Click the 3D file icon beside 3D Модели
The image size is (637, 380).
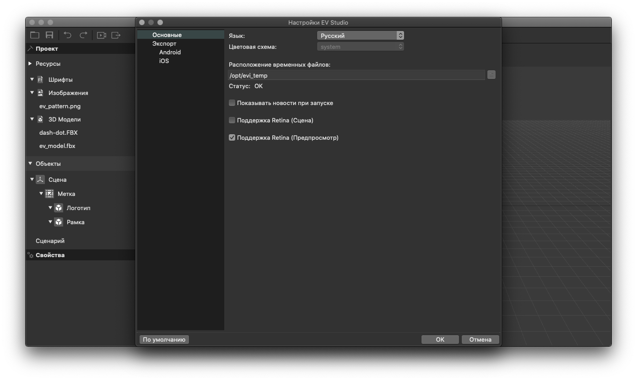tap(40, 119)
